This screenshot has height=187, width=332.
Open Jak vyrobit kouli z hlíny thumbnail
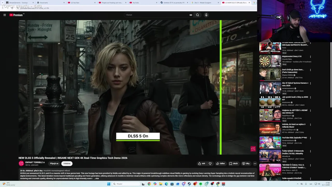270,102
